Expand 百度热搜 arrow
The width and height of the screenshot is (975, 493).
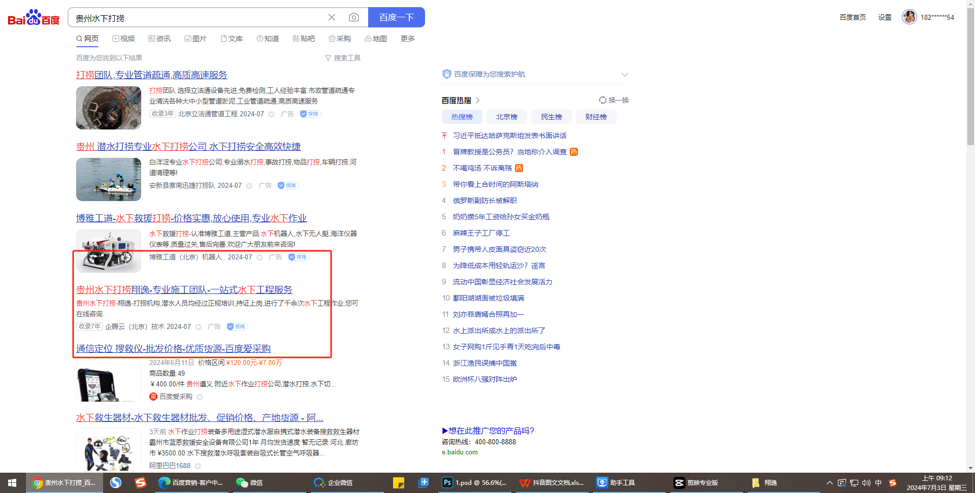[478, 101]
